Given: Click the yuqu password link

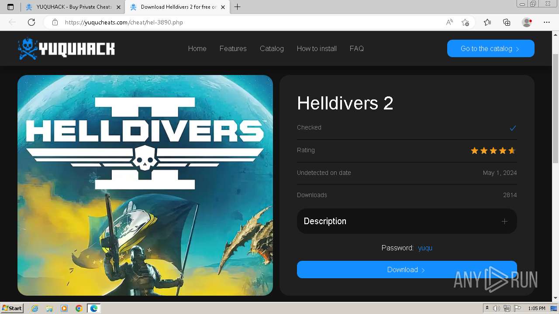Looking at the screenshot, I should click(x=425, y=248).
